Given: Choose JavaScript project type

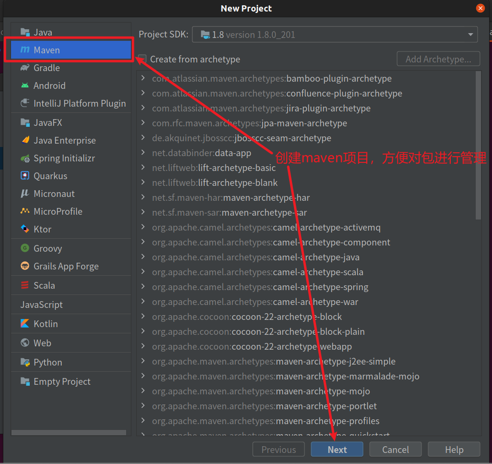Looking at the screenshot, I should [71, 305].
